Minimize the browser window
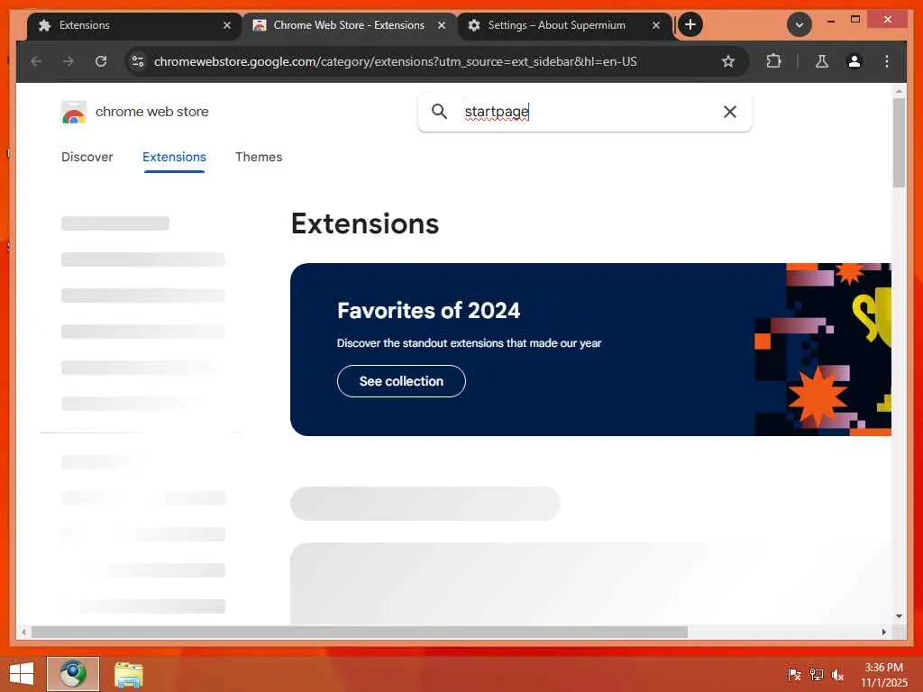The image size is (923, 692). [x=830, y=21]
